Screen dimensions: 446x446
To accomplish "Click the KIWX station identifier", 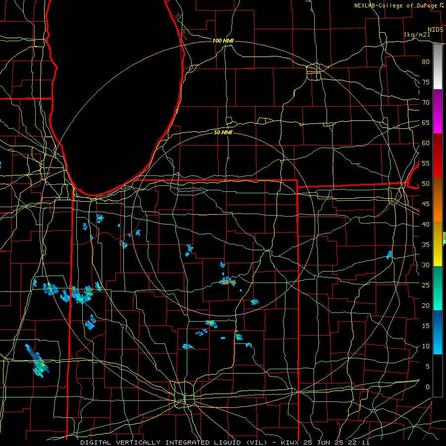I will (290, 443).
